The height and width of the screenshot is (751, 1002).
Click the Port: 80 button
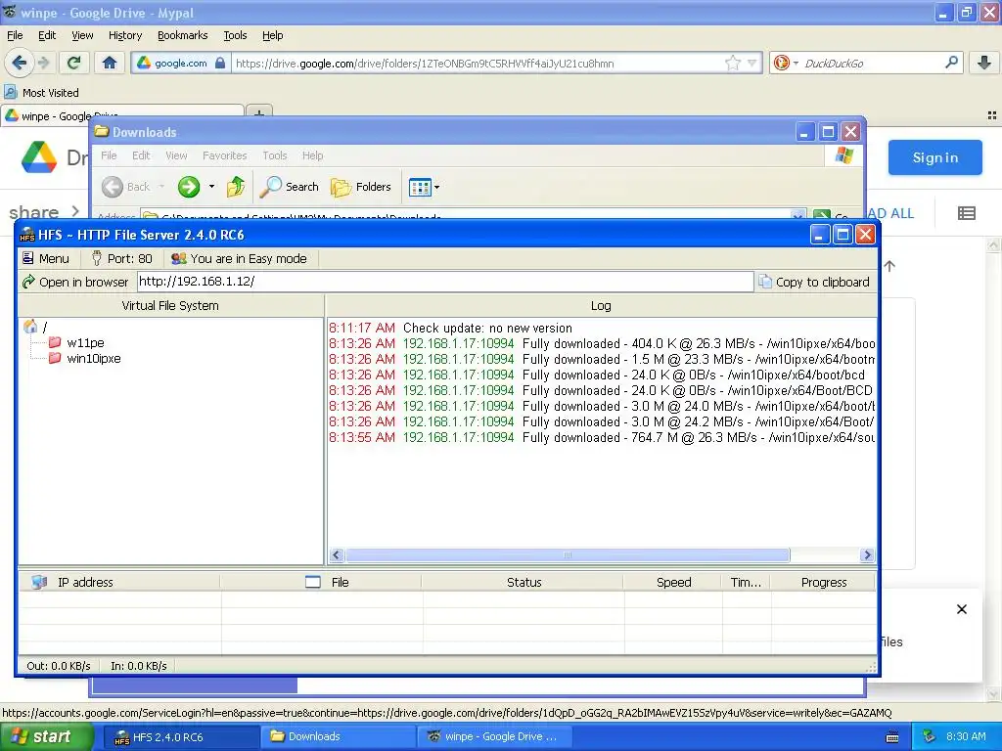(x=121, y=258)
